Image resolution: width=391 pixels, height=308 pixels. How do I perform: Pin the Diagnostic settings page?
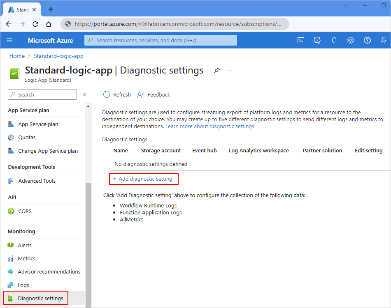coord(217,70)
